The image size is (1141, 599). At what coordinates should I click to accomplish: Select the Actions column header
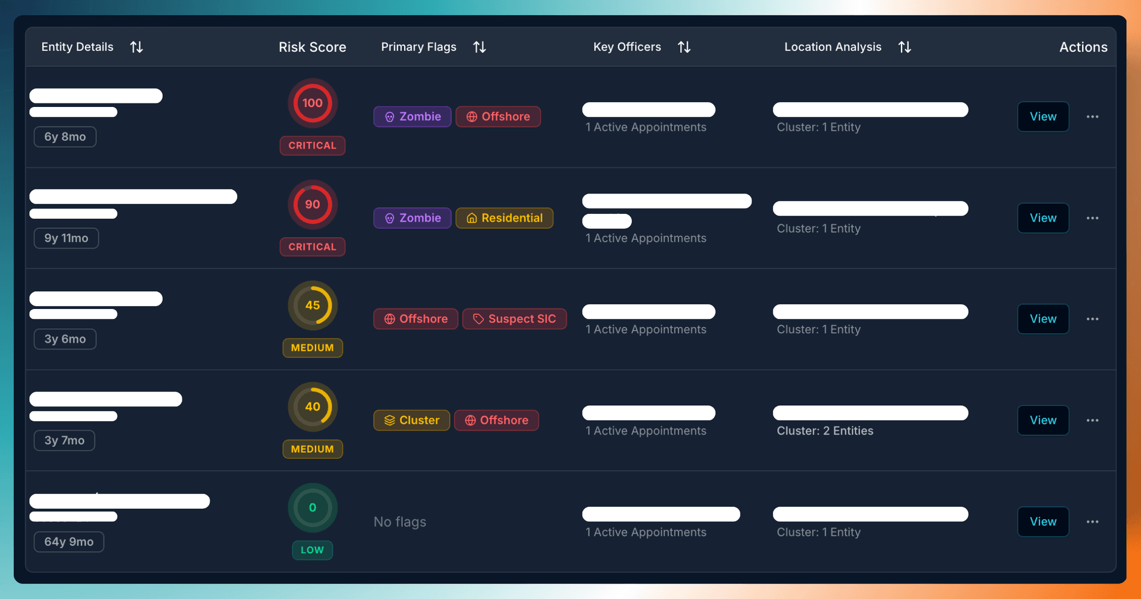coord(1083,46)
